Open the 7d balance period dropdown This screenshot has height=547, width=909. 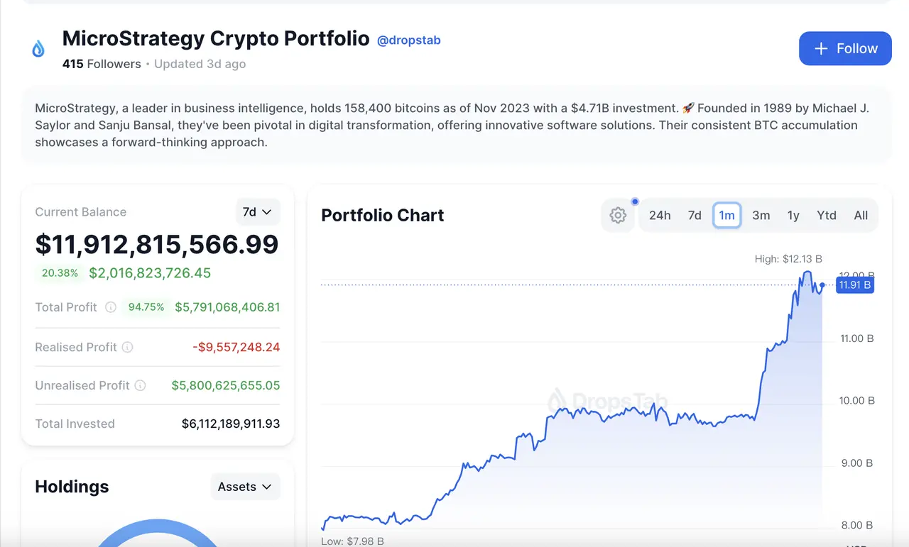pyautogui.click(x=257, y=212)
